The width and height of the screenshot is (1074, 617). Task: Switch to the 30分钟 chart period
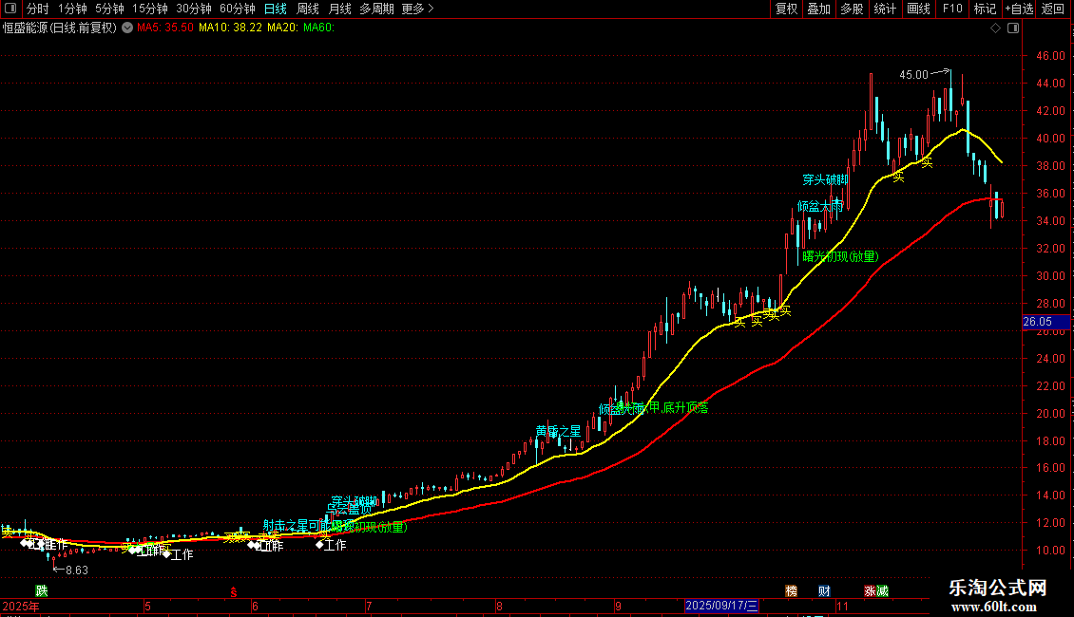pos(194,9)
